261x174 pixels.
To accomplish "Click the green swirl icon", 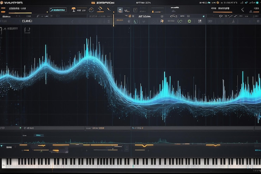I will coord(180,21).
